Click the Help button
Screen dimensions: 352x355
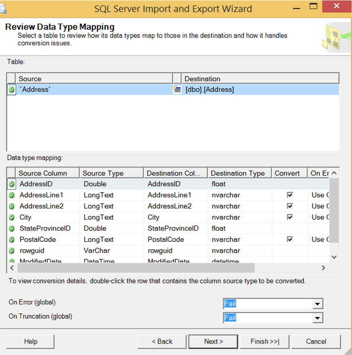30,341
